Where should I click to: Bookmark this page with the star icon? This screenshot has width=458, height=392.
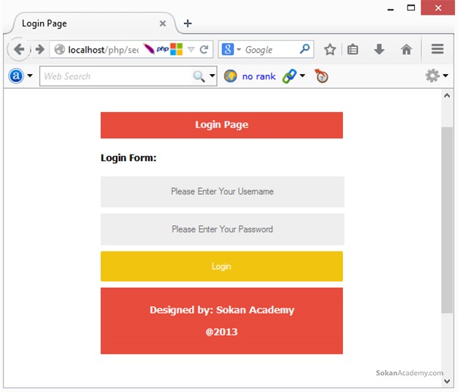330,49
